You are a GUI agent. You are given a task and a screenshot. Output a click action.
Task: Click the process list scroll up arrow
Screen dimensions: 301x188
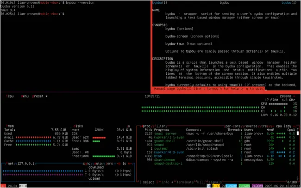coord(298,130)
